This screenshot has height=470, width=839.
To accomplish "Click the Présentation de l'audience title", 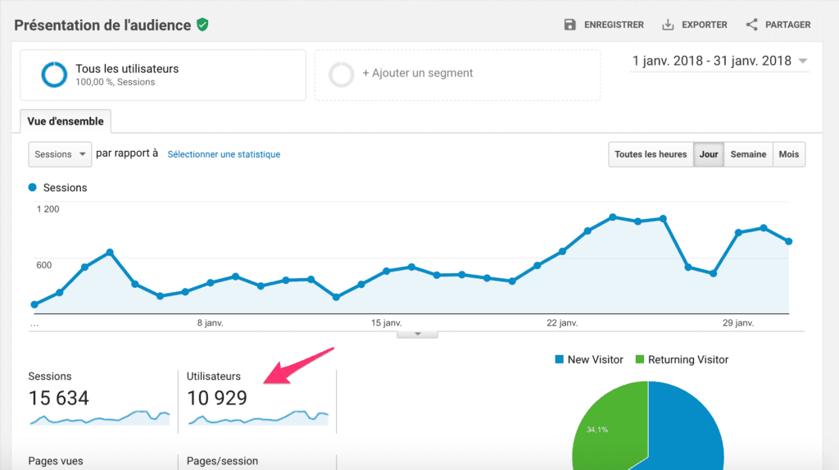I will (x=102, y=25).
